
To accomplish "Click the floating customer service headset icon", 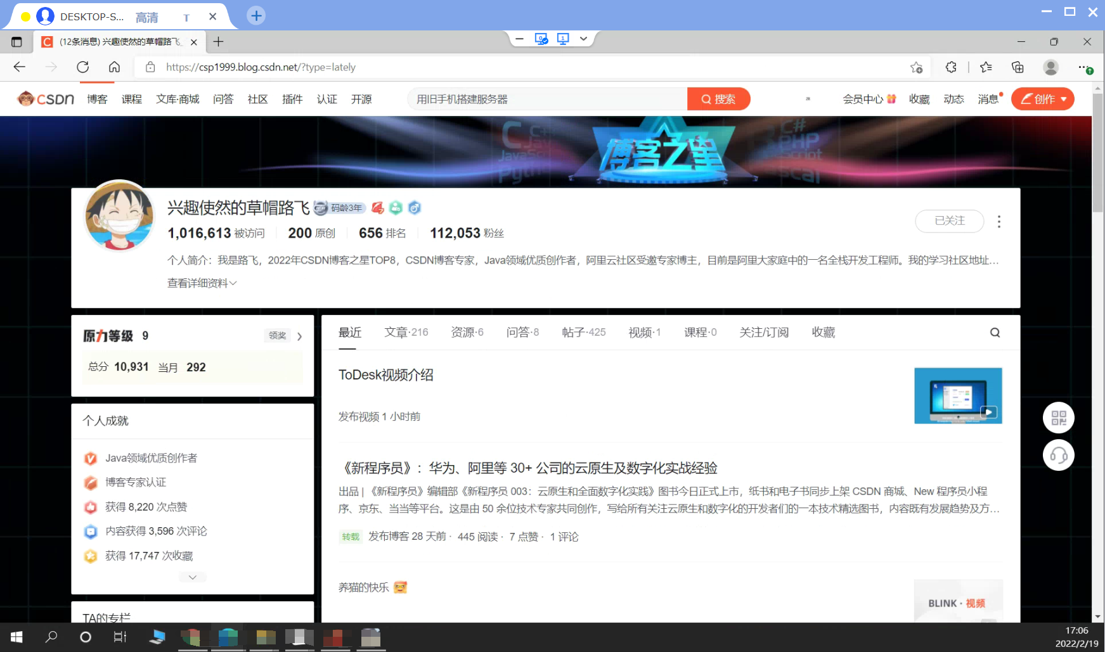I will pos(1059,455).
